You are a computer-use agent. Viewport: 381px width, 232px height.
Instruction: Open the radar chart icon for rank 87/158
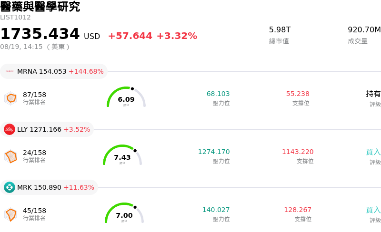[x=10, y=98]
